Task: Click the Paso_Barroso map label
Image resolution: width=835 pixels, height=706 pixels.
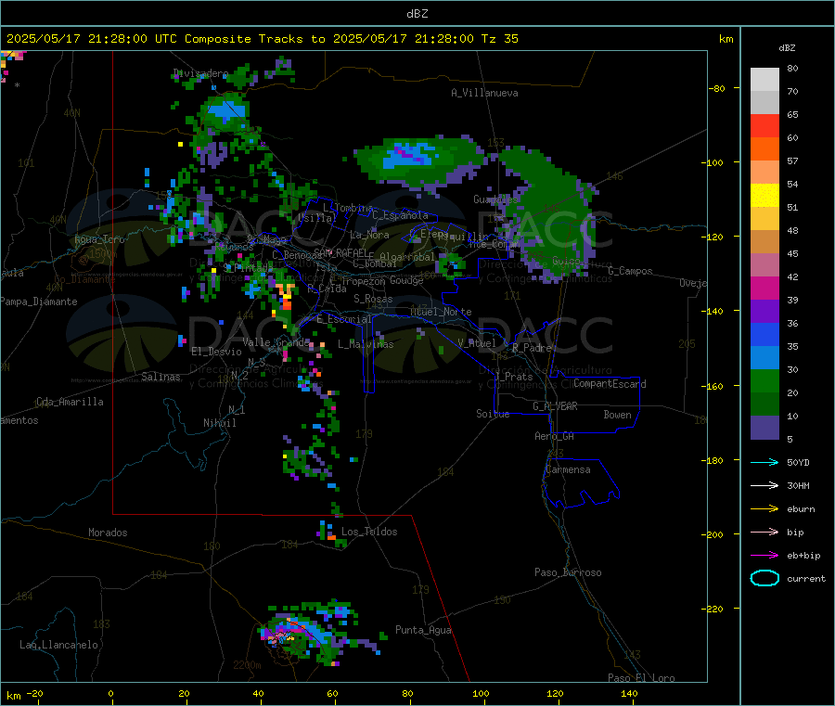Action: point(568,572)
